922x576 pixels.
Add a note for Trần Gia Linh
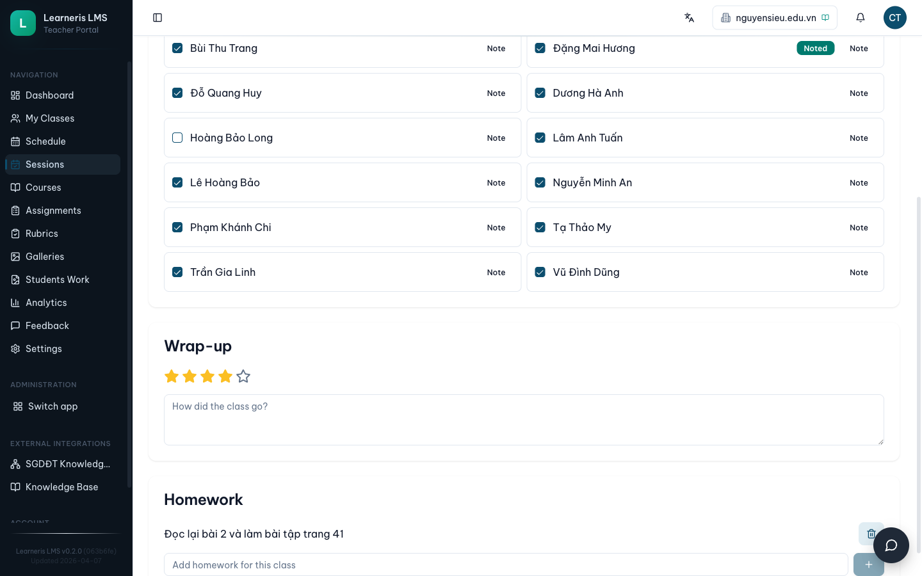[496, 272]
